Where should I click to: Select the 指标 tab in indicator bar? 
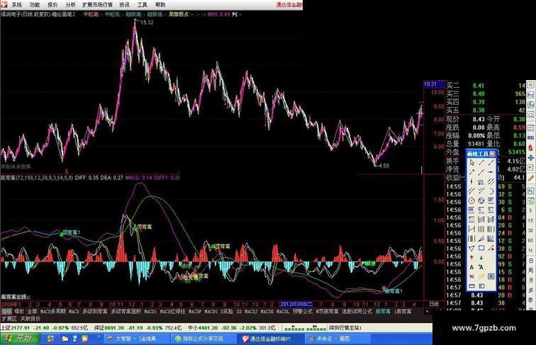click(x=6, y=312)
